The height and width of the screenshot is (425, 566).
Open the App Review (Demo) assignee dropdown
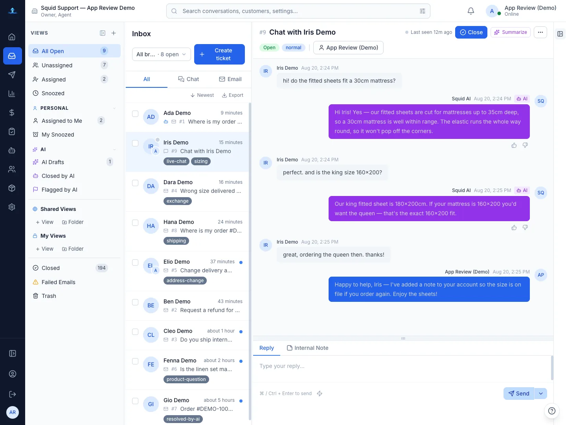point(348,48)
